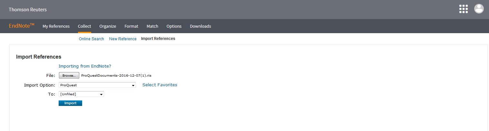Open New Reference sub-tab

tap(123, 39)
